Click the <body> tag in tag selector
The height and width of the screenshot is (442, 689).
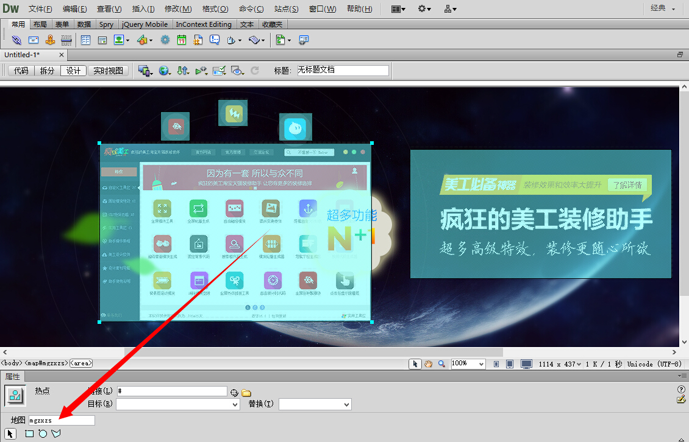(x=12, y=363)
